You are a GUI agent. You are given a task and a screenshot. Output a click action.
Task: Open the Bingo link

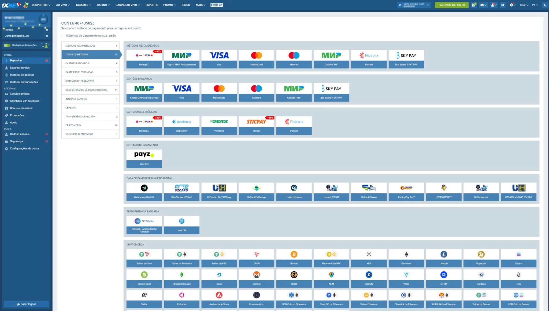point(186,5)
